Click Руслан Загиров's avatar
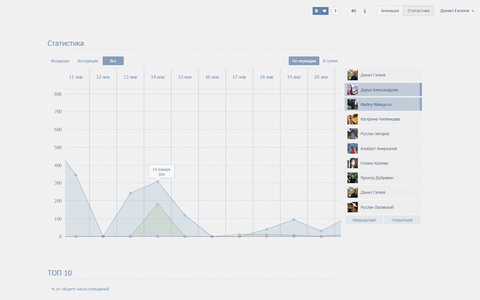This screenshot has height=300, width=480. tap(352, 134)
